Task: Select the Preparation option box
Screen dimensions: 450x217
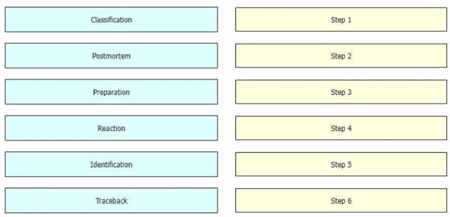Action: [111, 92]
